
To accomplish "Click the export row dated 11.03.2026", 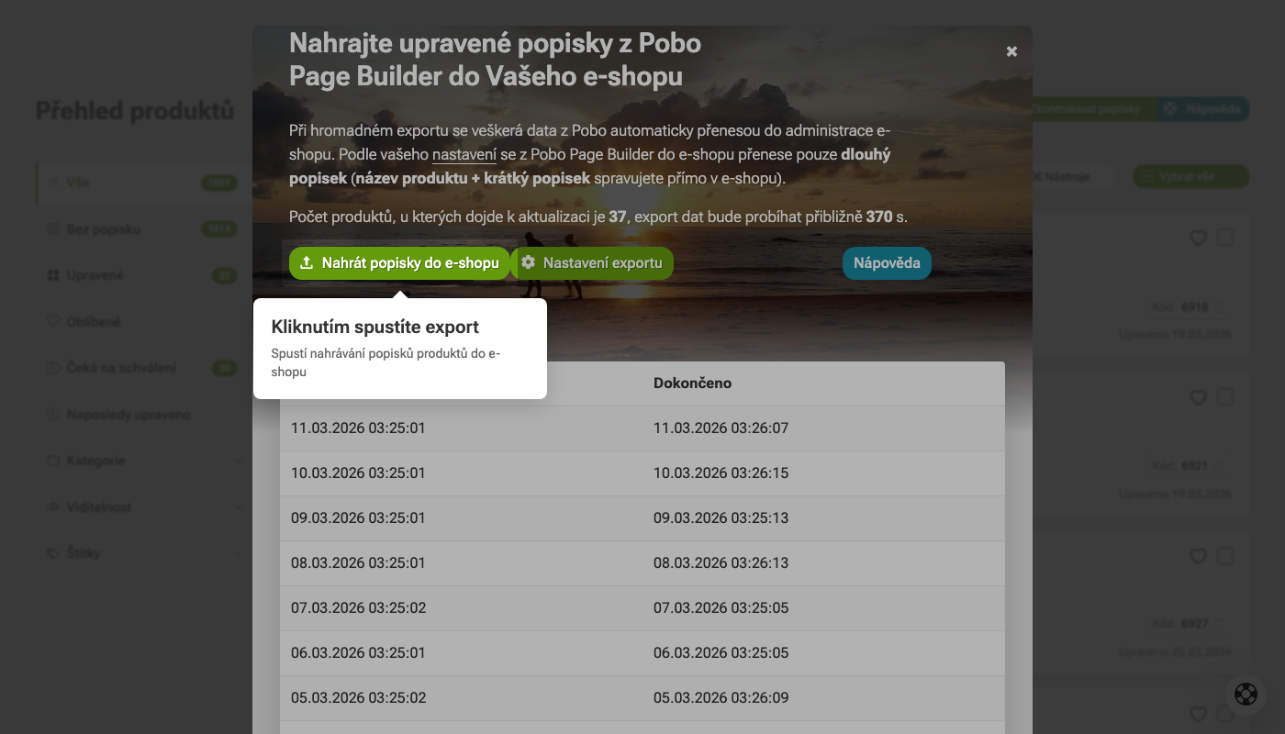I will click(x=642, y=428).
